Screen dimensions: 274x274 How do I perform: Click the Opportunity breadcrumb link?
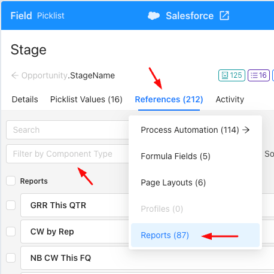coord(44,75)
